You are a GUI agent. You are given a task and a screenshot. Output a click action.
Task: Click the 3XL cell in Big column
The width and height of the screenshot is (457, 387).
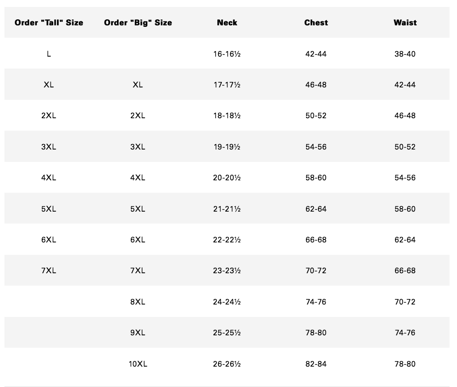(x=138, y=147)
